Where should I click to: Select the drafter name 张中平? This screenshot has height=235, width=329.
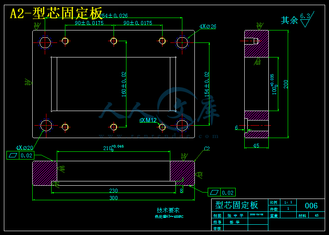[235, 216]
